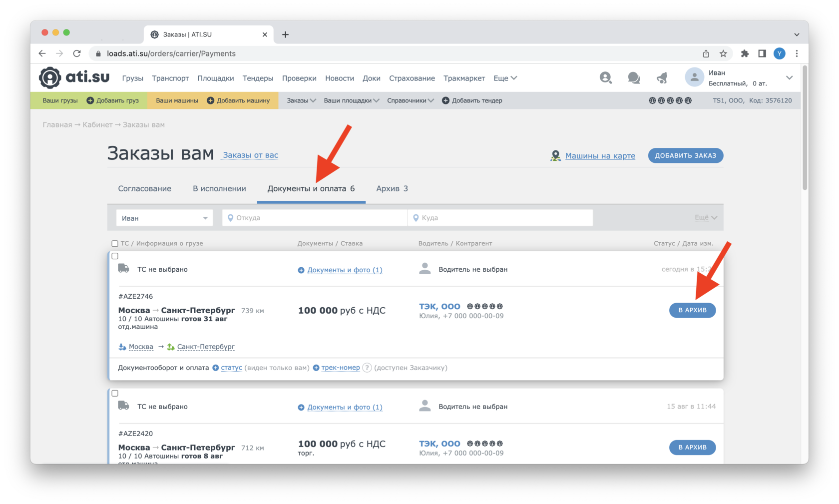Open Документы и фото (1) in order #AZE2746
Screen dimensions: 839x504
(345, 270)
